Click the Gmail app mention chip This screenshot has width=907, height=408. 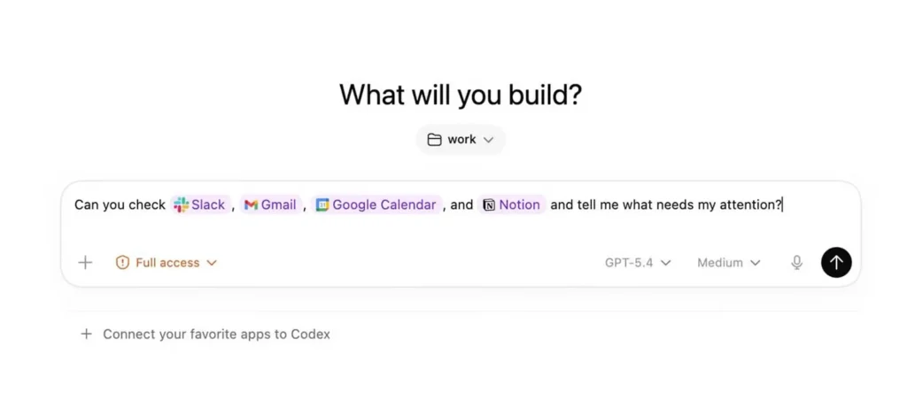(x=271, y=204)
